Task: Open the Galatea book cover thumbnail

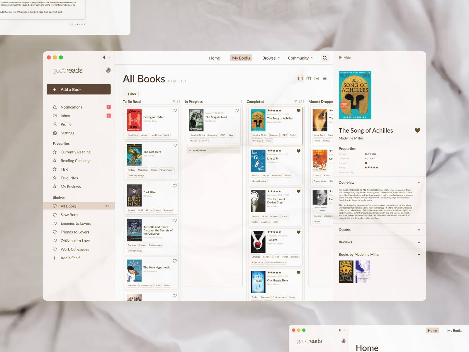Action: [363, 272]
